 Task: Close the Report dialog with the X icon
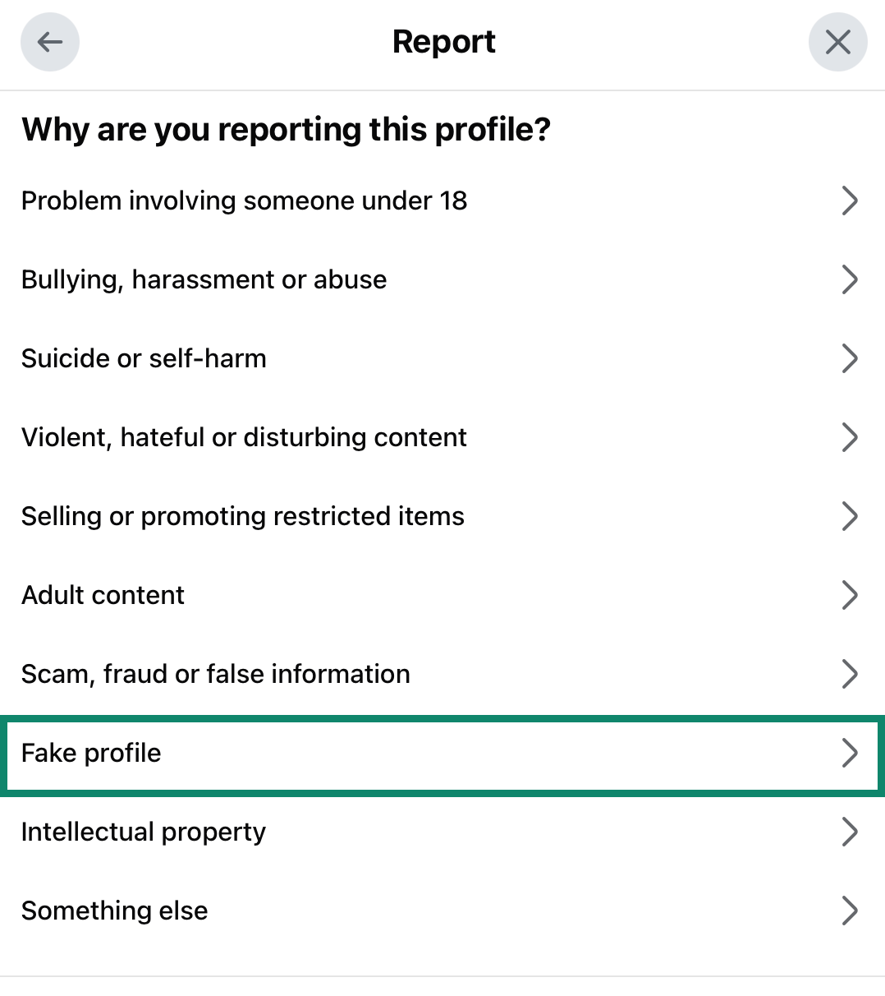coord(838,42)
